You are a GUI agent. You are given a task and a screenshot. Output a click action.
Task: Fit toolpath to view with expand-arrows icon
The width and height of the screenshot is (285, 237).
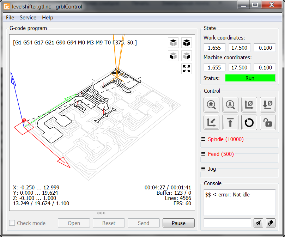pyautogui.click(x=186, y=69)
